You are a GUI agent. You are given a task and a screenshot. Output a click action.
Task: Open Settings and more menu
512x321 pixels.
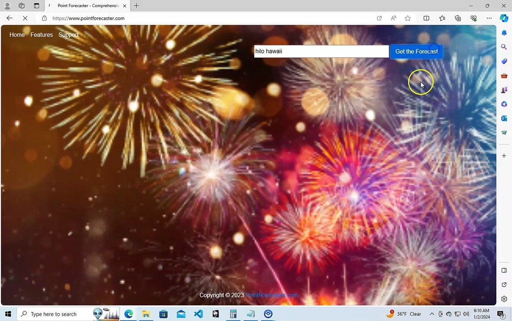(489, 18)
